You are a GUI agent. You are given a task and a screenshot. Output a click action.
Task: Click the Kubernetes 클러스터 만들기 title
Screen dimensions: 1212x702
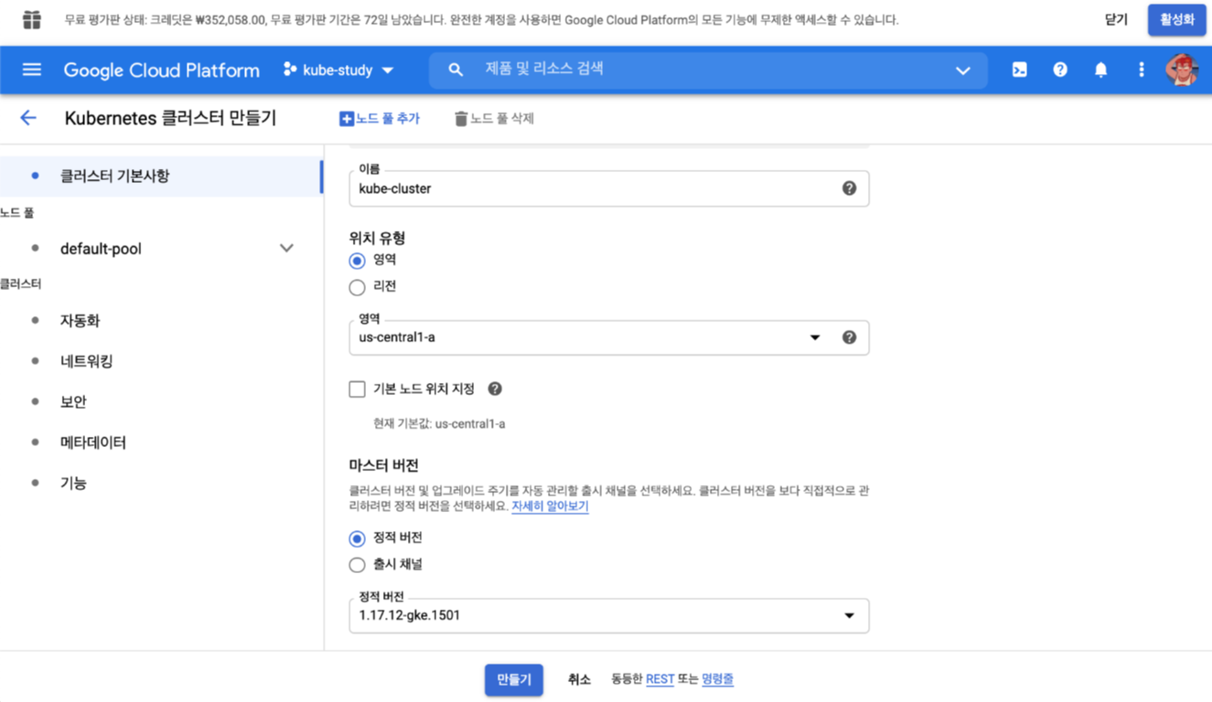170,118
